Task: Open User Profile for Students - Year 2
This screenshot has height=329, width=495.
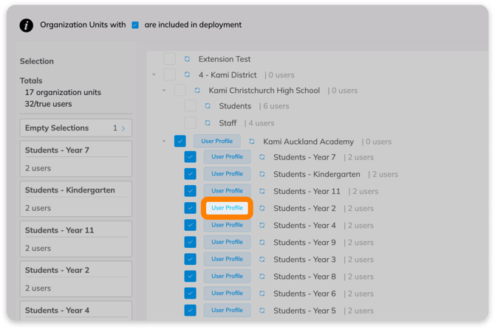Action: [227, 208]
